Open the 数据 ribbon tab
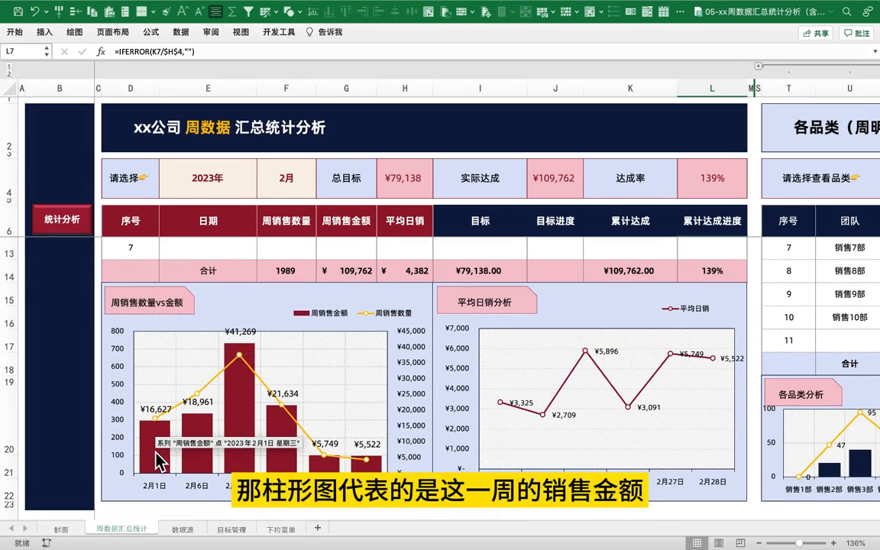This screenshot has width=880, height=550. coord(181,32)
